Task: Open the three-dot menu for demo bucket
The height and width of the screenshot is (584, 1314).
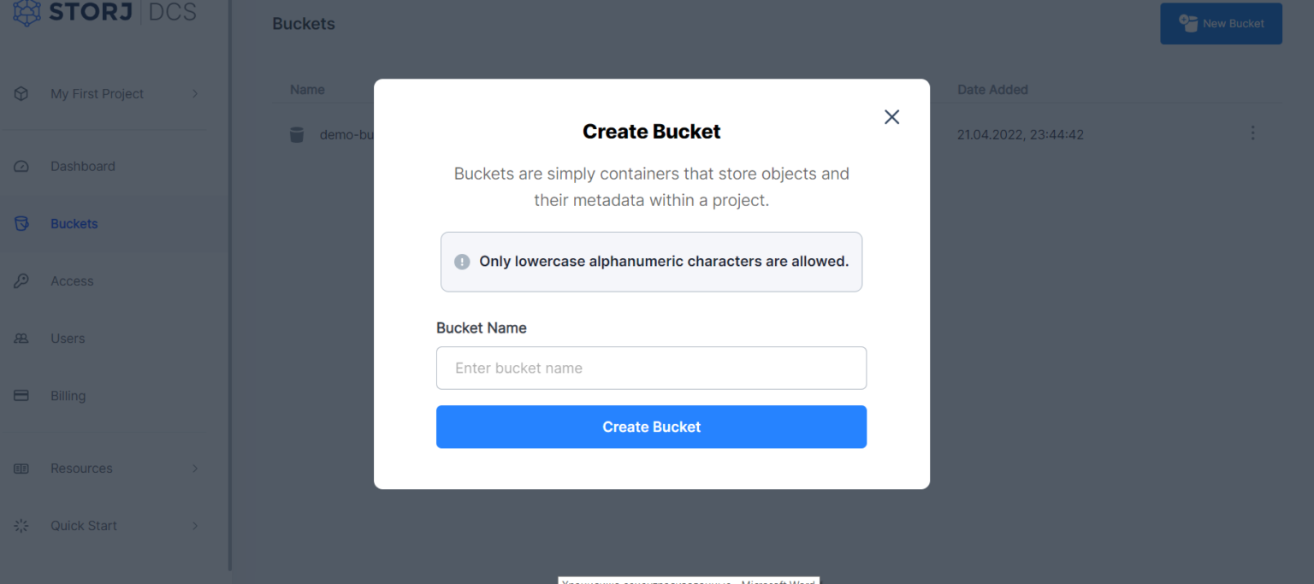Action: (x=1252, y=133)
